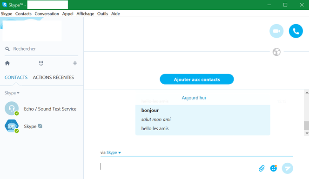Click the chat scrollbar down arrow
The height and width of the screenshot is (179, 309).
(x=307, y=133)
